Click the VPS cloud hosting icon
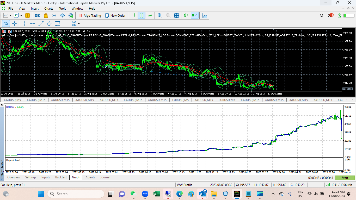The image size is (356, 200). pos(63,16)
